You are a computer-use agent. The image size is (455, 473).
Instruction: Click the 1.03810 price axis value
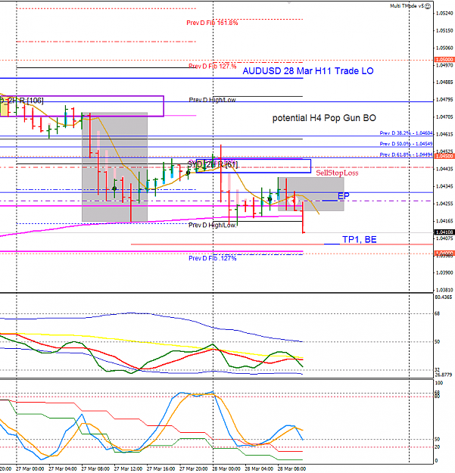tap(444, 290)
